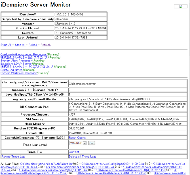This screenshot has width=190, height=175.
Task: Open 株式会社SAMPLE - リクエストプロセッサ link
Action: point(27,67)
